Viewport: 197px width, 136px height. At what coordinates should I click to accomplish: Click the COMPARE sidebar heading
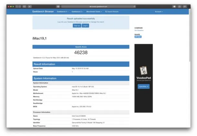(138, 28)
